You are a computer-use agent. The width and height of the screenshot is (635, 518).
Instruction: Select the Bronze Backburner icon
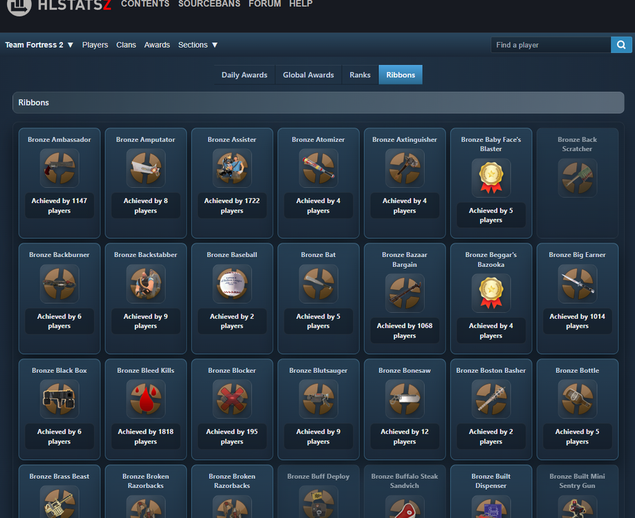(59, 284)
